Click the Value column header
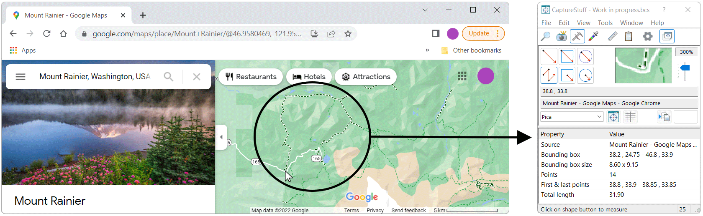 click(x=652, y=134)
